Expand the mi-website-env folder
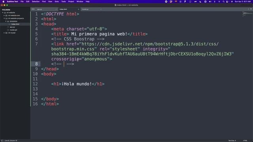253x142 pixels. coord(4,15)
